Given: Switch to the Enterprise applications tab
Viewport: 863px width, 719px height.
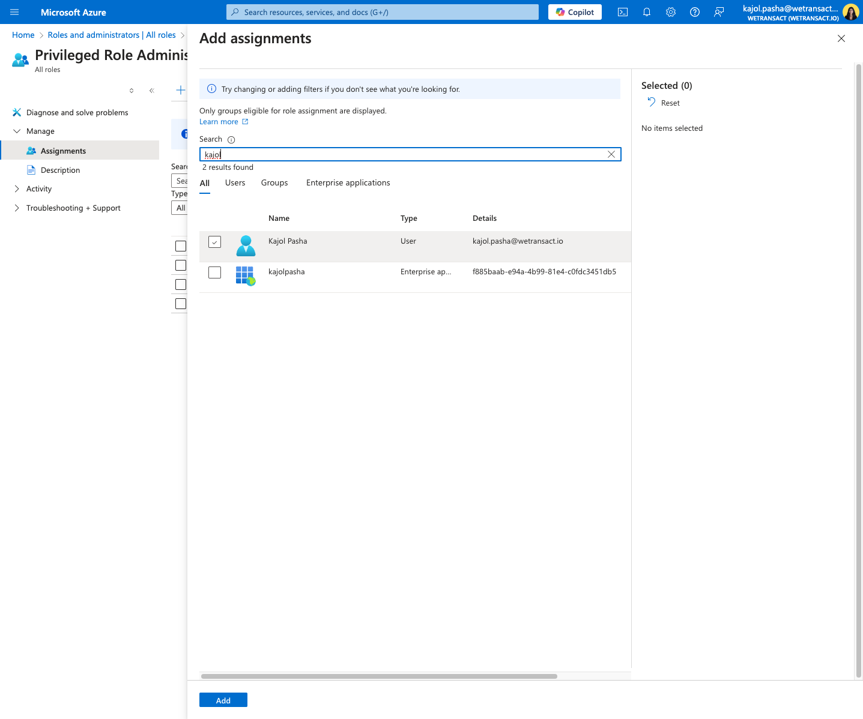Looking at the screenshot, I should [348, 182].
